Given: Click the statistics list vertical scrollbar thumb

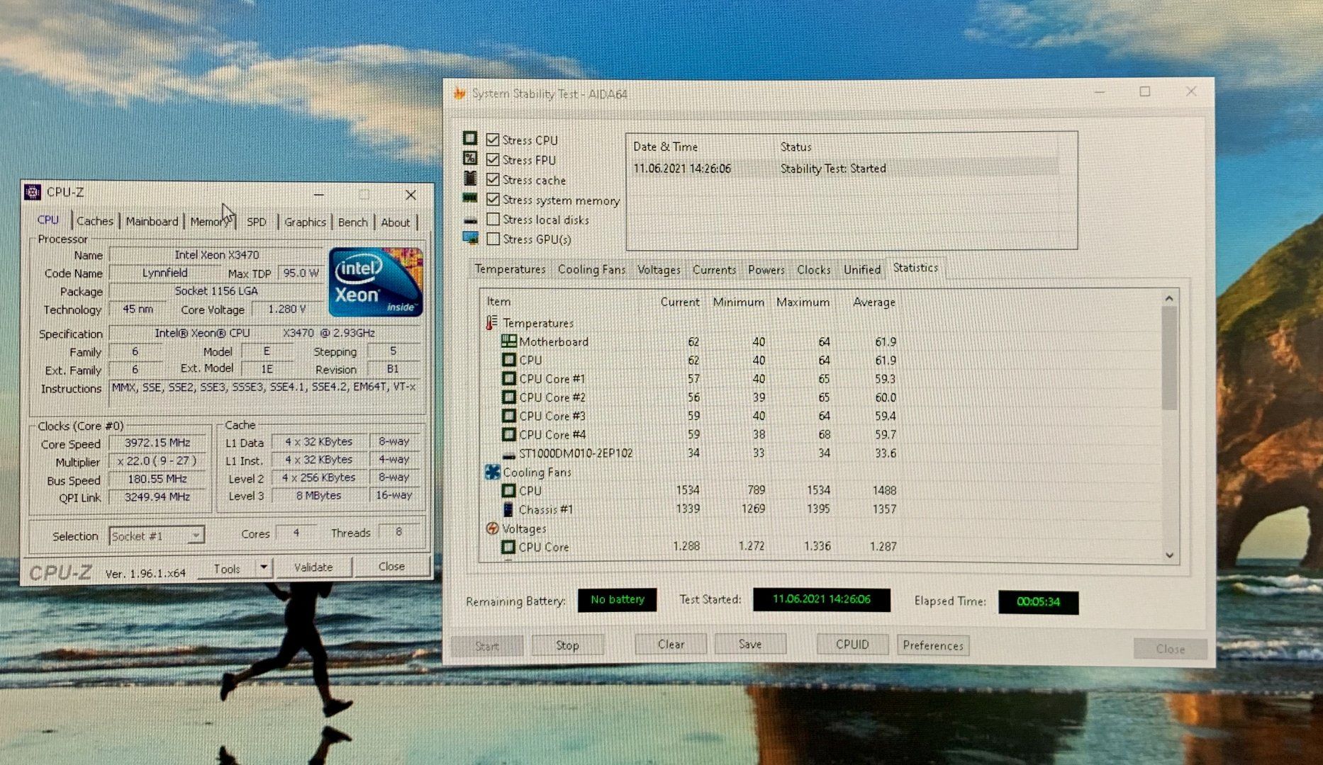Looking at the screenshot, I should tap(1169, 358).
